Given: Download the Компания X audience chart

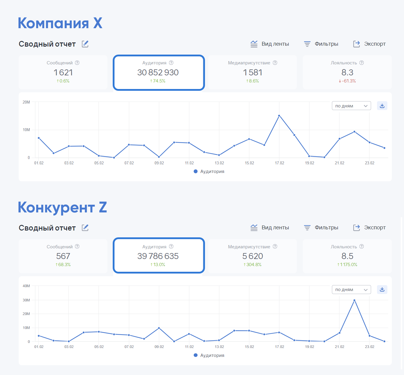Looking at the screenshot, I should pos(382,106).
